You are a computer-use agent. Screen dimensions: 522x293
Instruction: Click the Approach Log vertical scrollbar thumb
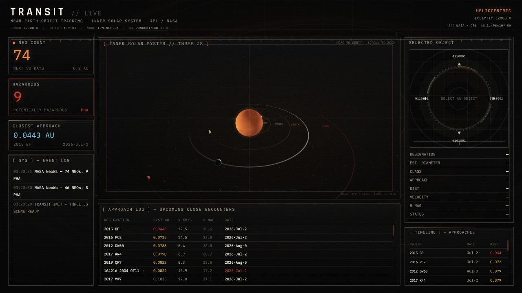click(394, 230)
